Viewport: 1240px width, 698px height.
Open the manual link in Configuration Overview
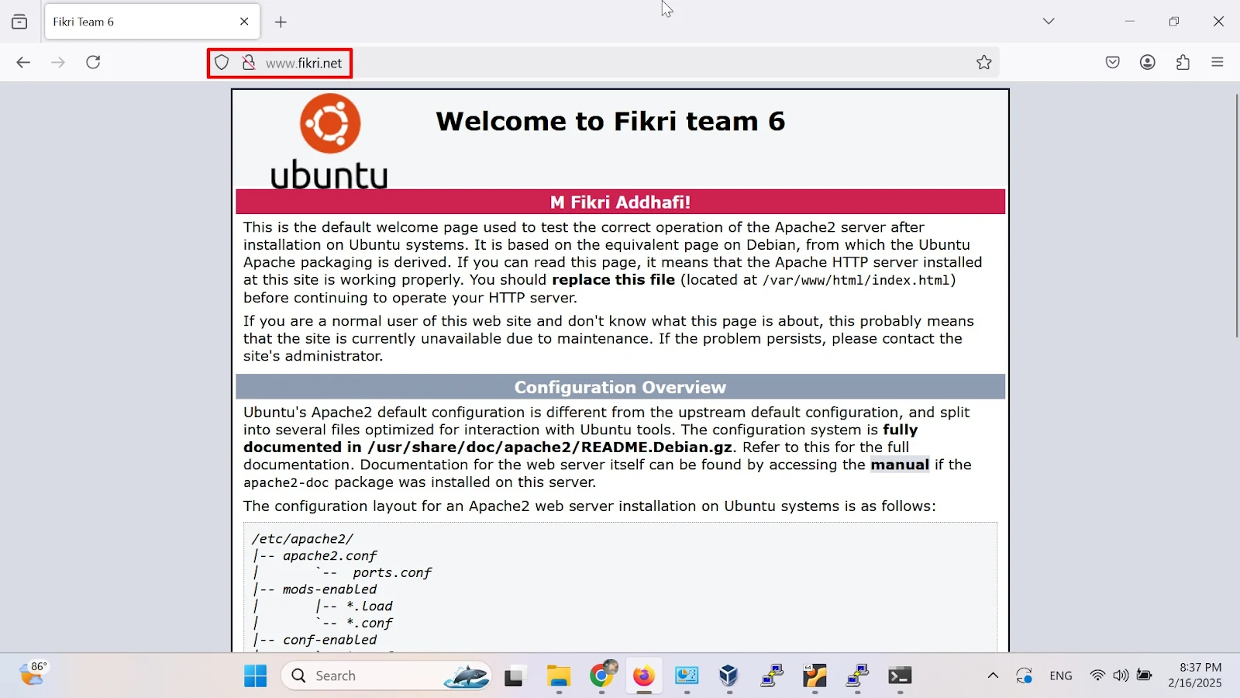click(x=900, y=465)
